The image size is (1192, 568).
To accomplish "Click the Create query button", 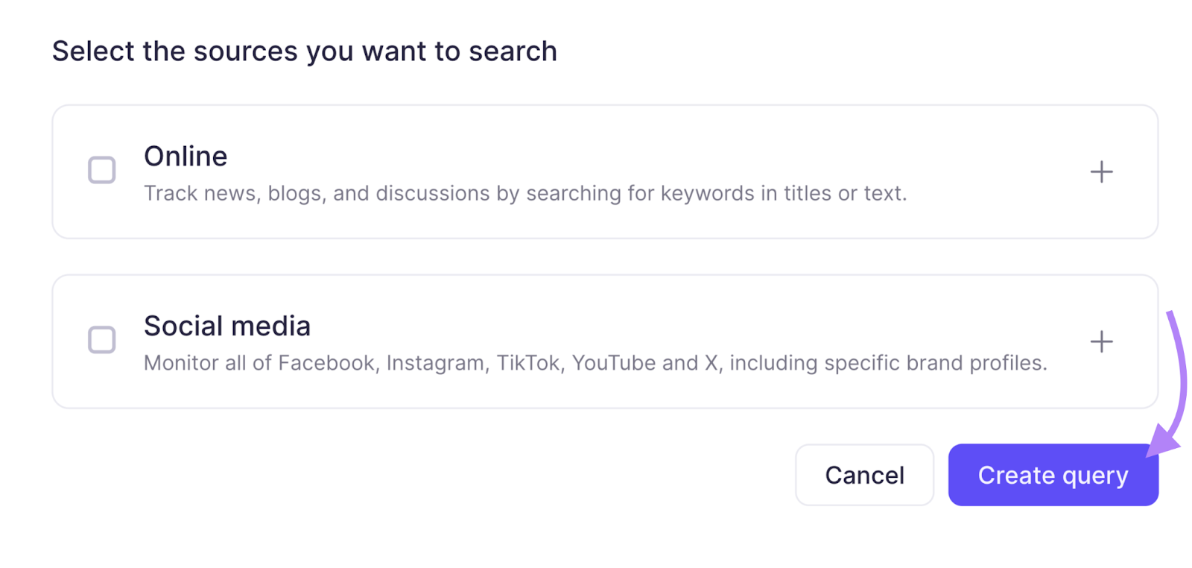I will 1052,475.
